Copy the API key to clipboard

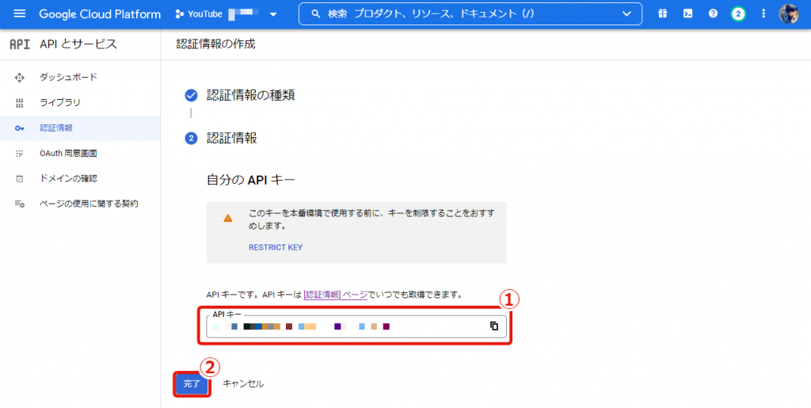point(493,326)
